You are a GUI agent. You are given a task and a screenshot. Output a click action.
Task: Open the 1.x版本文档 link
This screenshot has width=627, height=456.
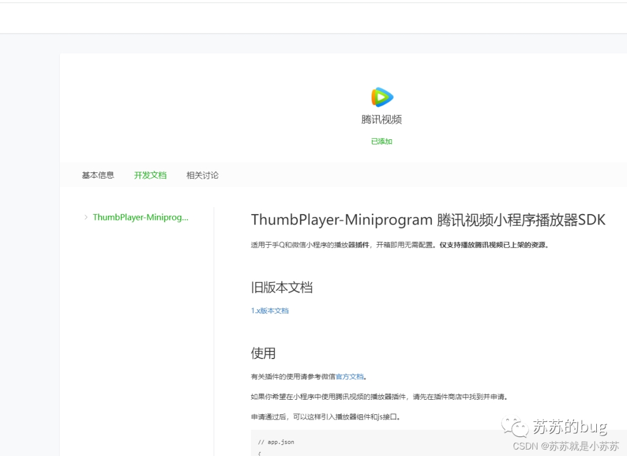point(269,310)
